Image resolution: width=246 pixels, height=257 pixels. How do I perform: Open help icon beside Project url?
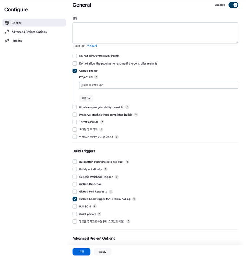tap(96, 77)
